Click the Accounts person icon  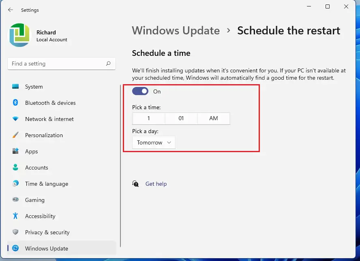[x=15, y=167]
